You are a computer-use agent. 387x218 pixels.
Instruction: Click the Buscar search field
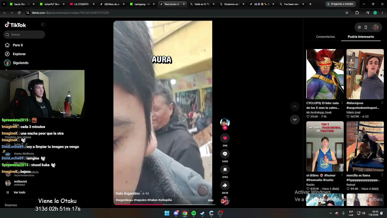(x=24, y=35)
